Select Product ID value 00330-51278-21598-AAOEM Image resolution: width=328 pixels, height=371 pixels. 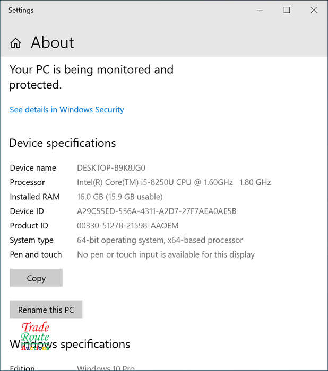[127, 225]
